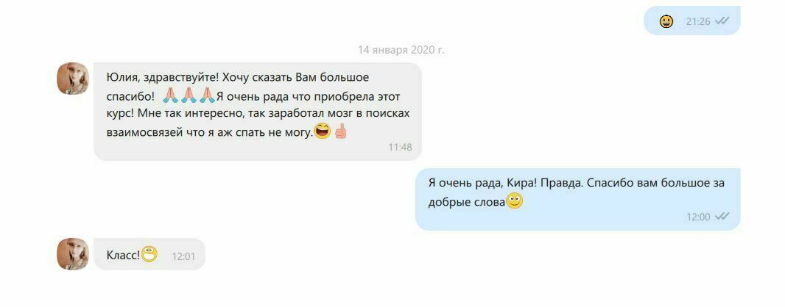The height and width of the screenshot is (307, 785).
Task: Select the message starting with Юлия, здравствуйте
Action: (x=257, y=112)
